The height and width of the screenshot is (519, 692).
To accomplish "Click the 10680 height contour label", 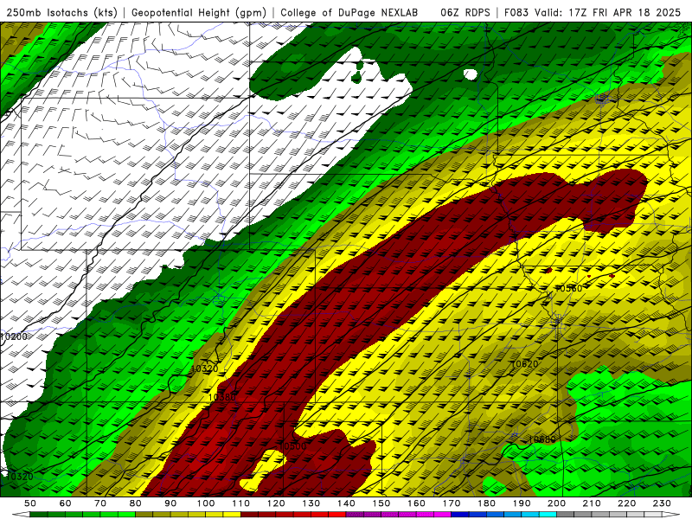I will [542, 439].
